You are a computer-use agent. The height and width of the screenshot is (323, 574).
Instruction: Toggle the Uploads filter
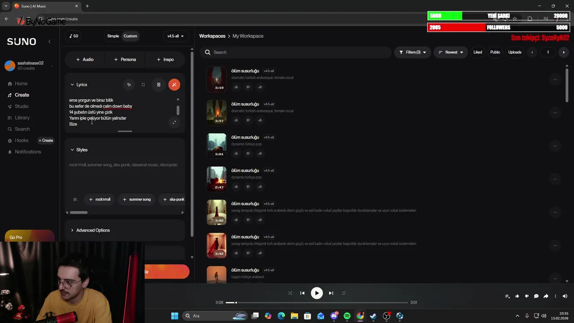(x=515, y=52)
